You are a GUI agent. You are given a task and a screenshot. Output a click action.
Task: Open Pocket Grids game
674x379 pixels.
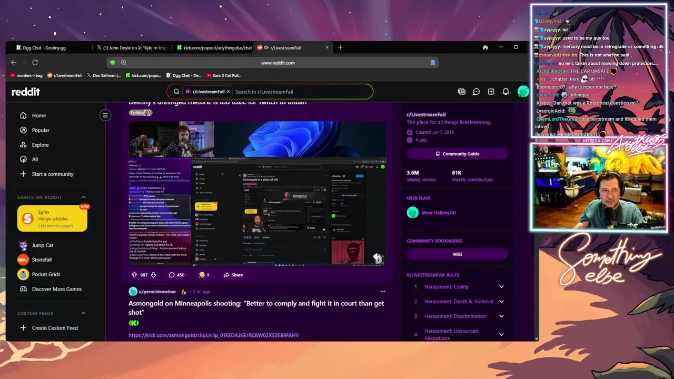click(x=46, y=274)
